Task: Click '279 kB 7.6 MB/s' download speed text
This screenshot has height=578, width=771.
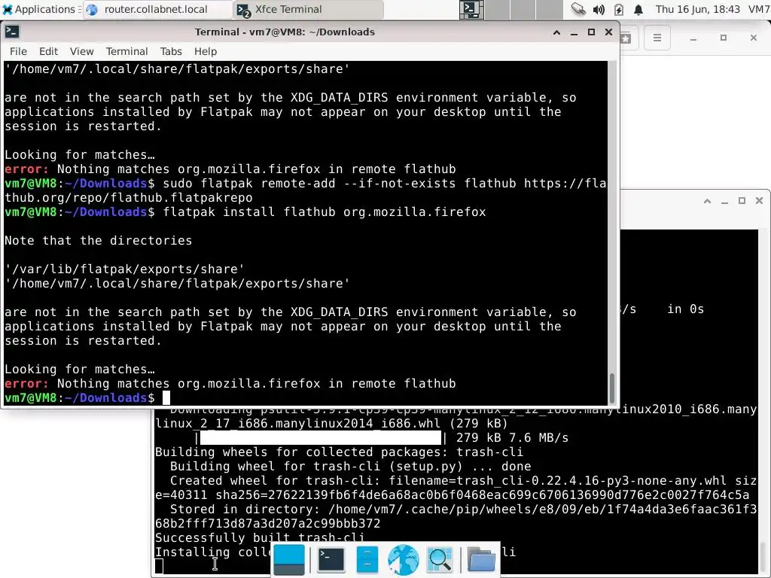Action: coord(512,437)
